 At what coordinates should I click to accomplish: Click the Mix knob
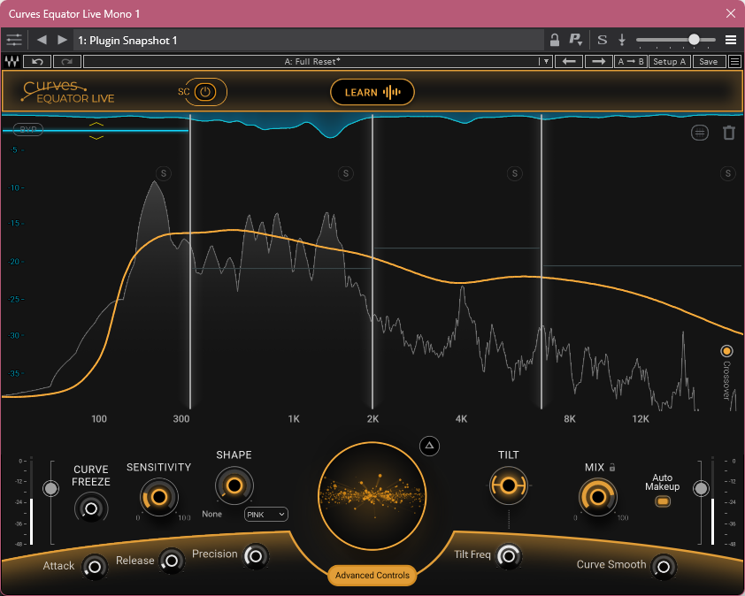point(598,497)
